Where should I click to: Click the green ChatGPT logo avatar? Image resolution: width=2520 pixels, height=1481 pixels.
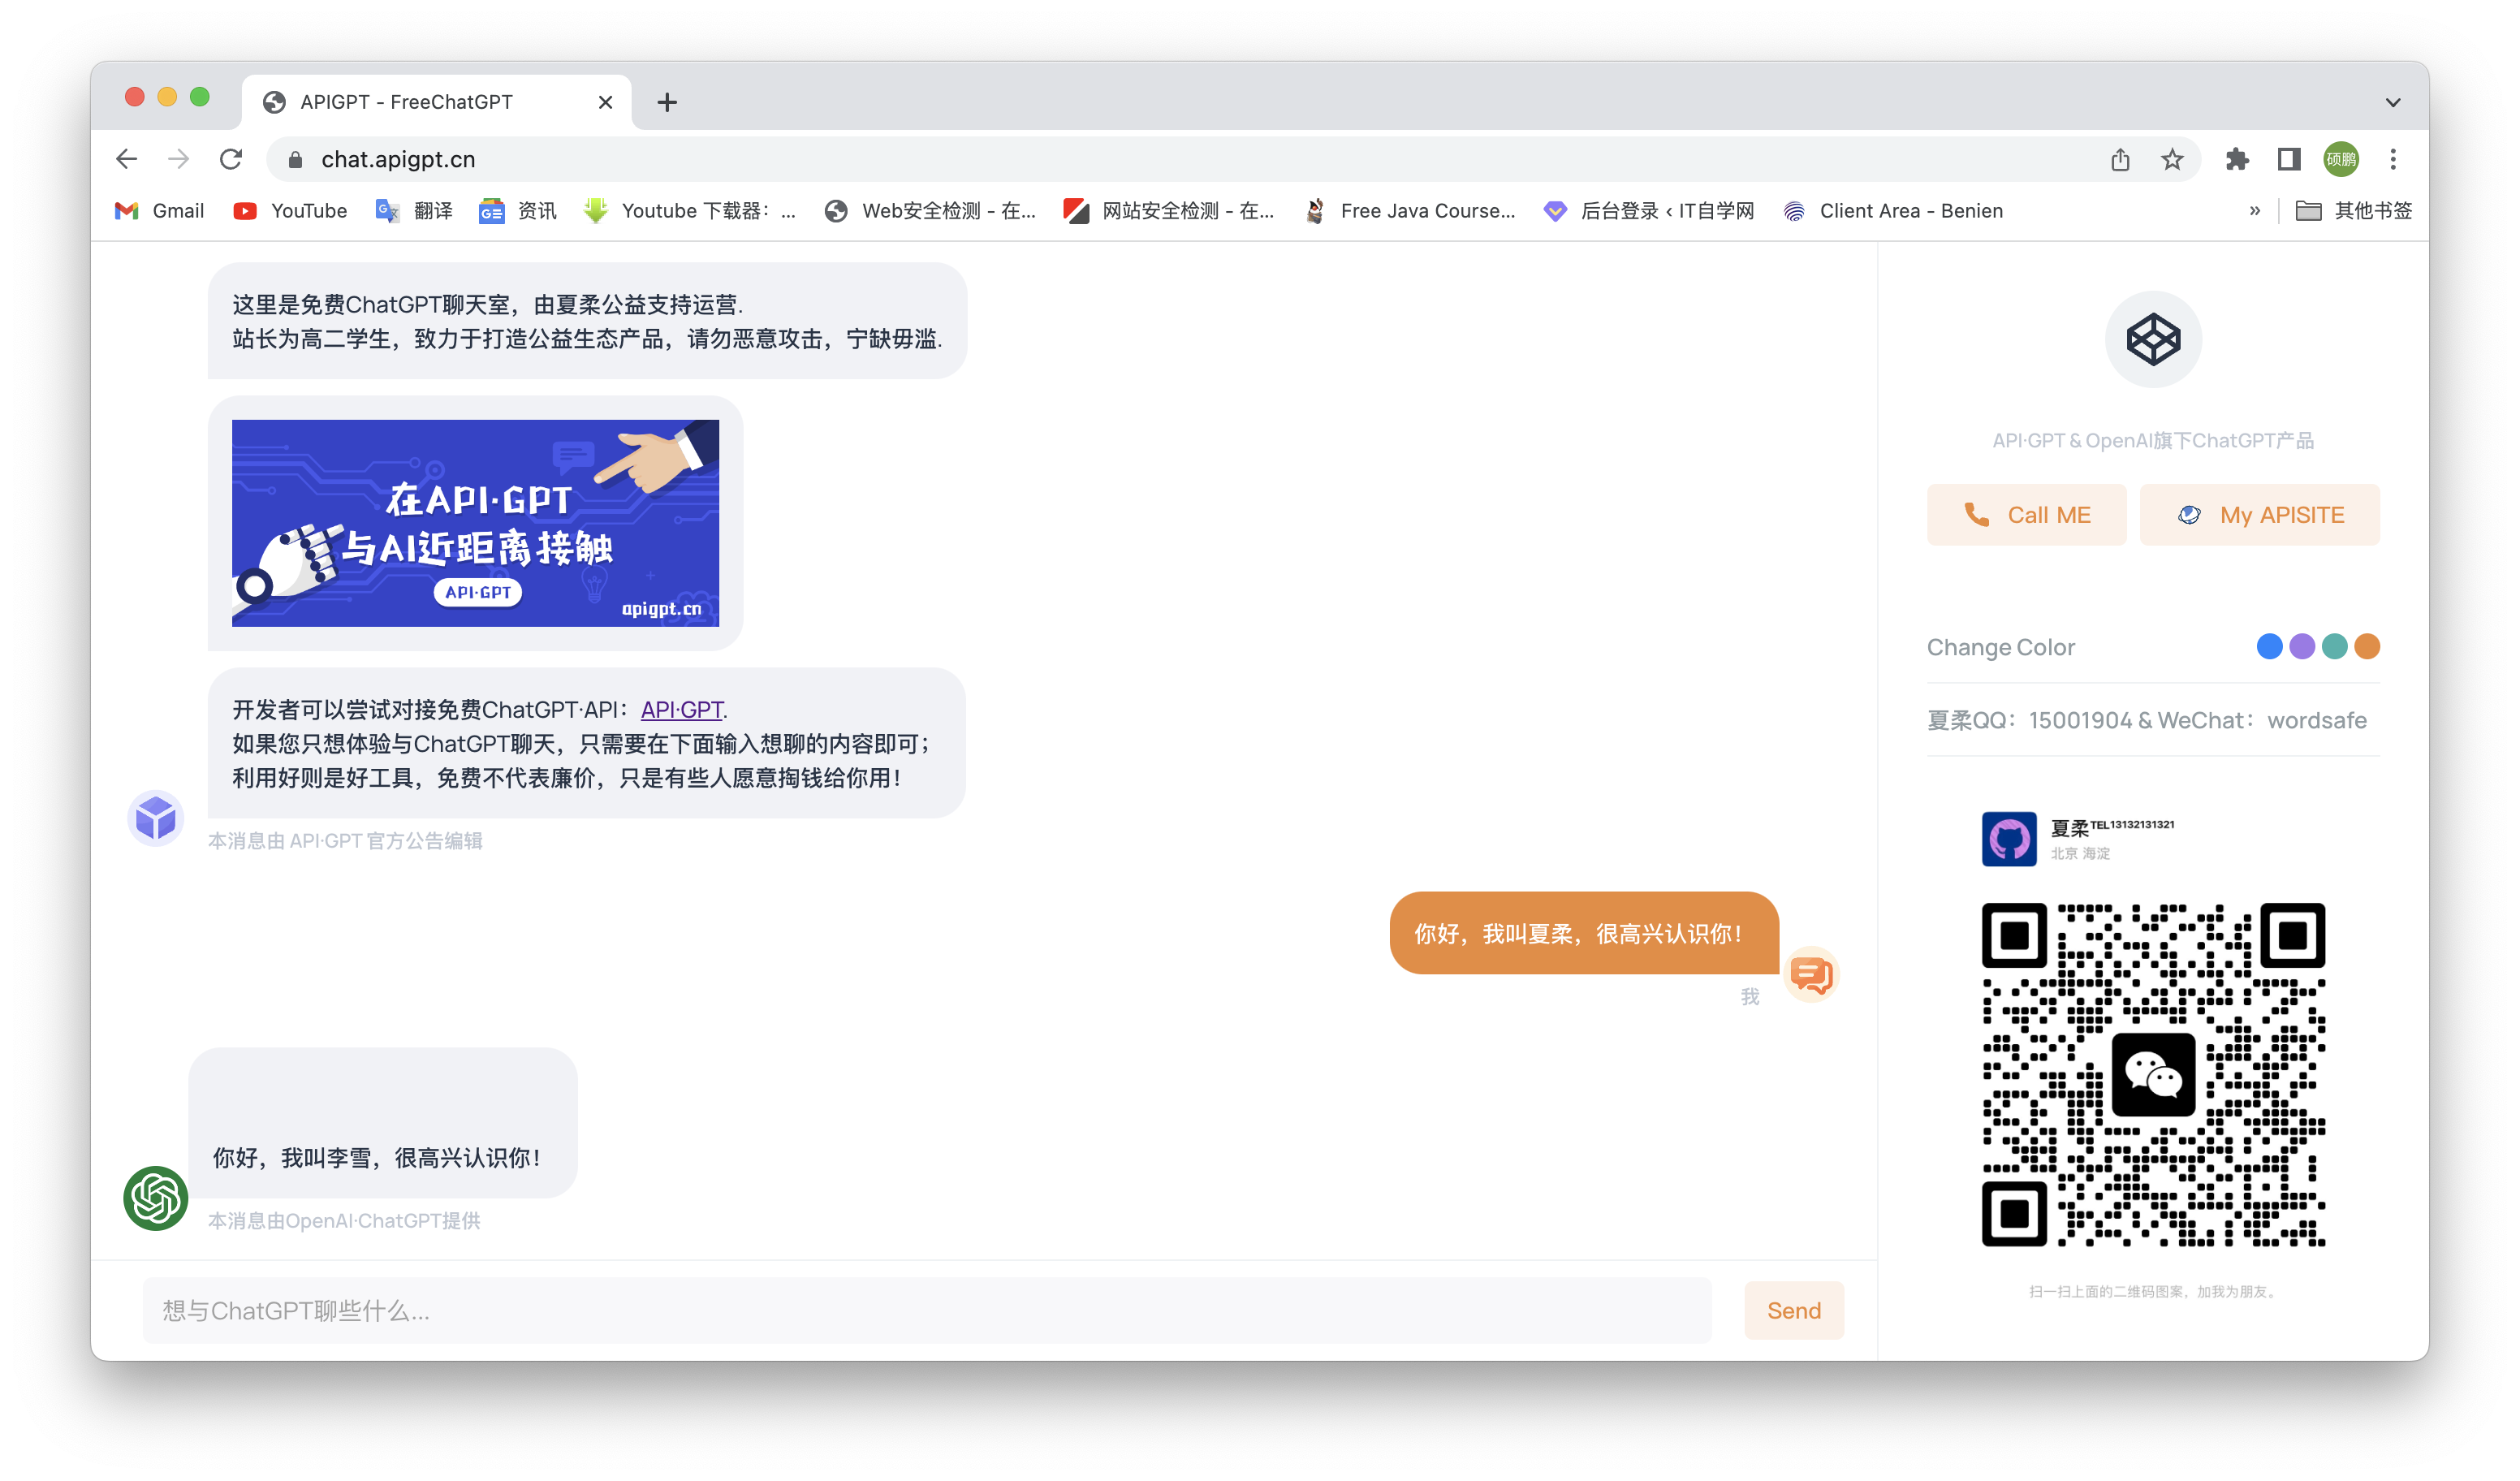pos(156,1198)
